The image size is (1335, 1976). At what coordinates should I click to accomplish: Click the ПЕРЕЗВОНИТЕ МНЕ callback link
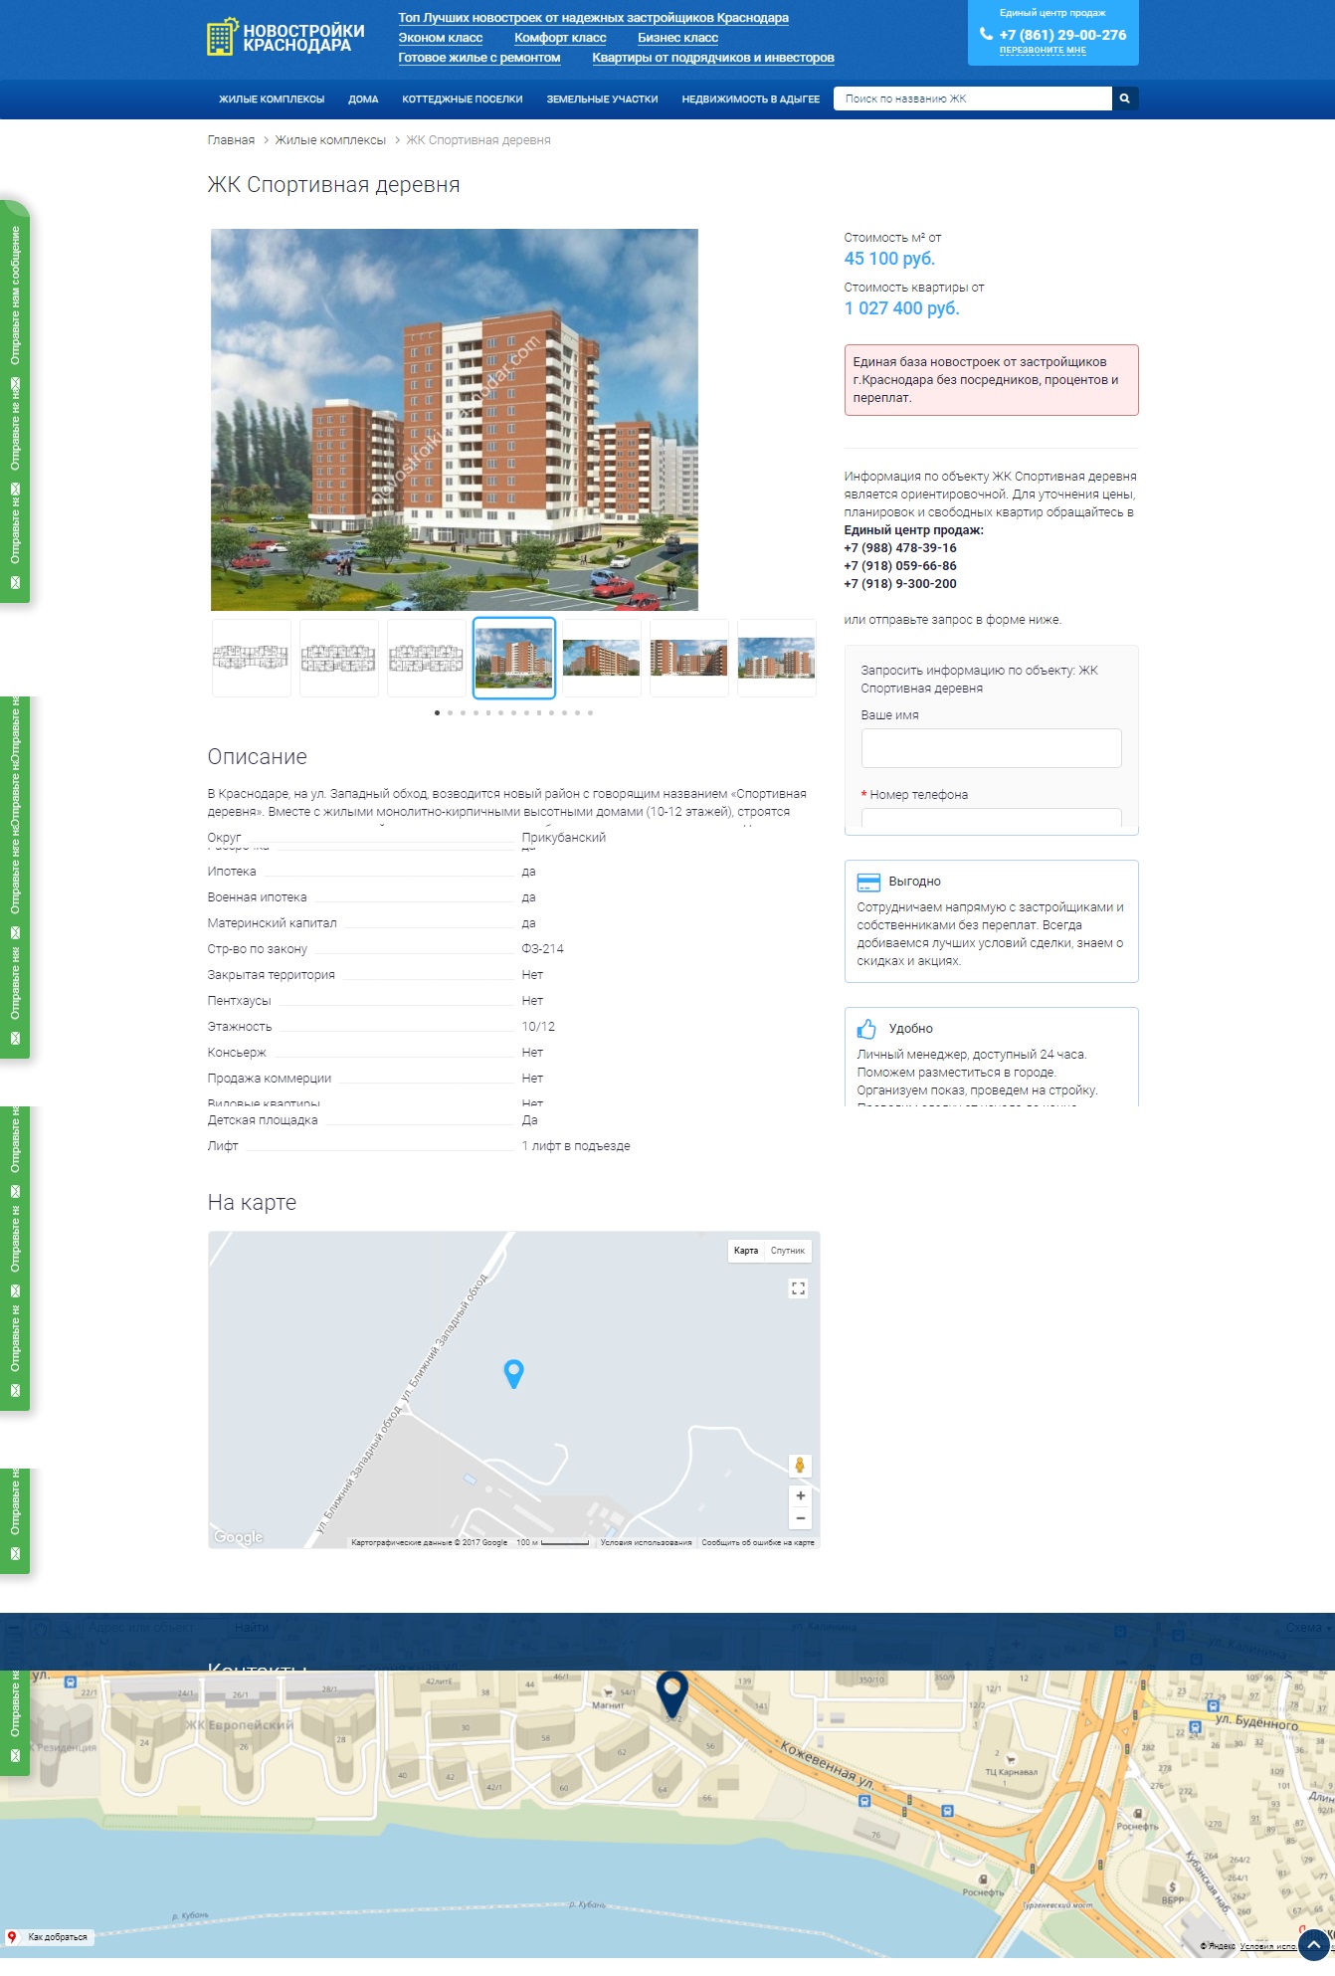click(x=1043, y=50)
